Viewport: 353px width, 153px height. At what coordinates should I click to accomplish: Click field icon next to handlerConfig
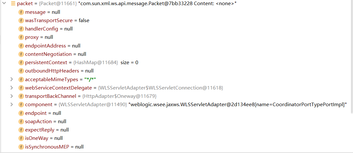point(21,29)
